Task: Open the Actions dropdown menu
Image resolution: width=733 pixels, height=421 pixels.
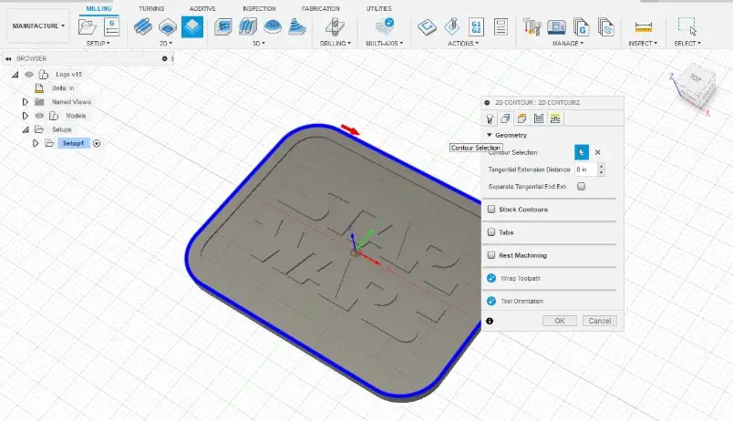Action: point(463,43)
